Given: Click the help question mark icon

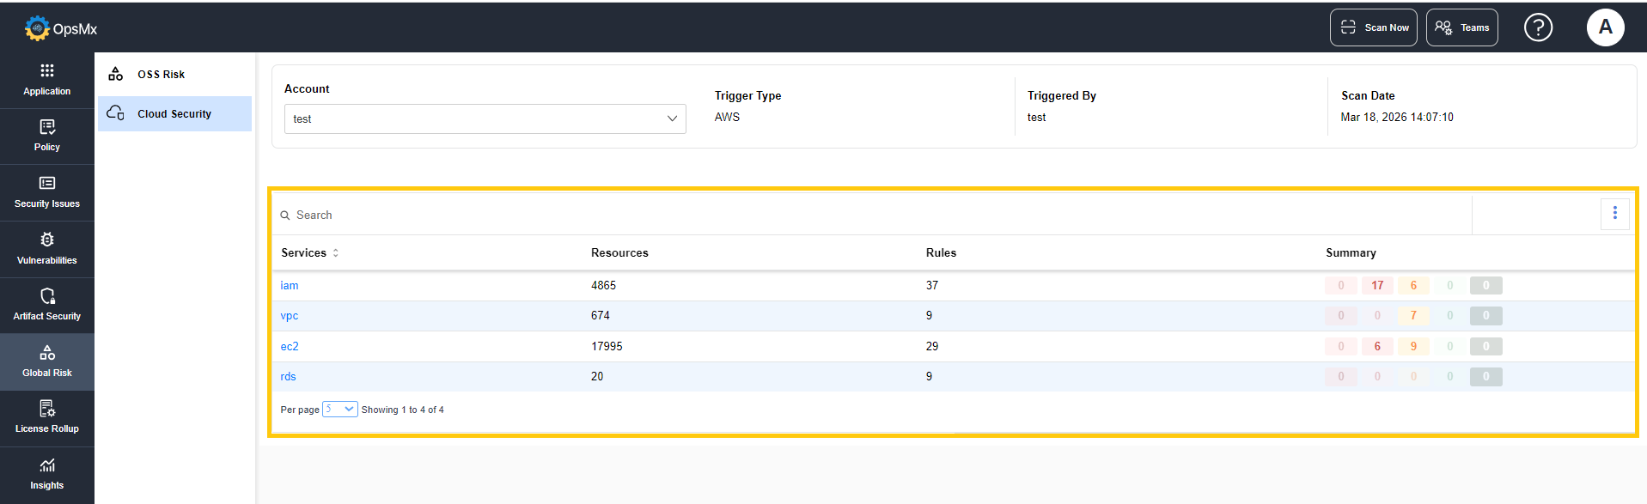Looking at the screenshot, I should (1537, 27).
